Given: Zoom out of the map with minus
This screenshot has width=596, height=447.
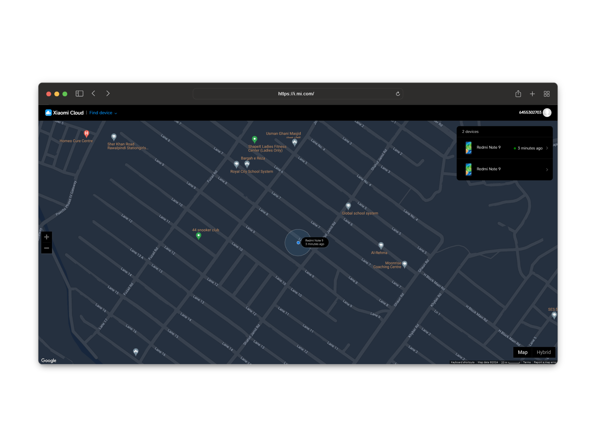Looking at the screenshot, I should click(x=47, y=248).
